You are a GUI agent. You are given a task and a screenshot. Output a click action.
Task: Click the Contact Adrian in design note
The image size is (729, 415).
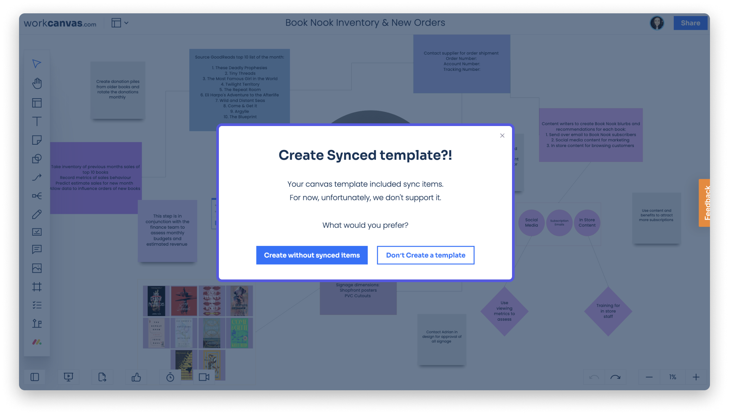(x=442, y=339)
